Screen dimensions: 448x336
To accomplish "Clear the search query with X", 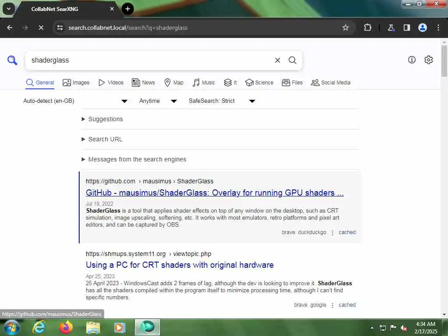I will point(277,60).
